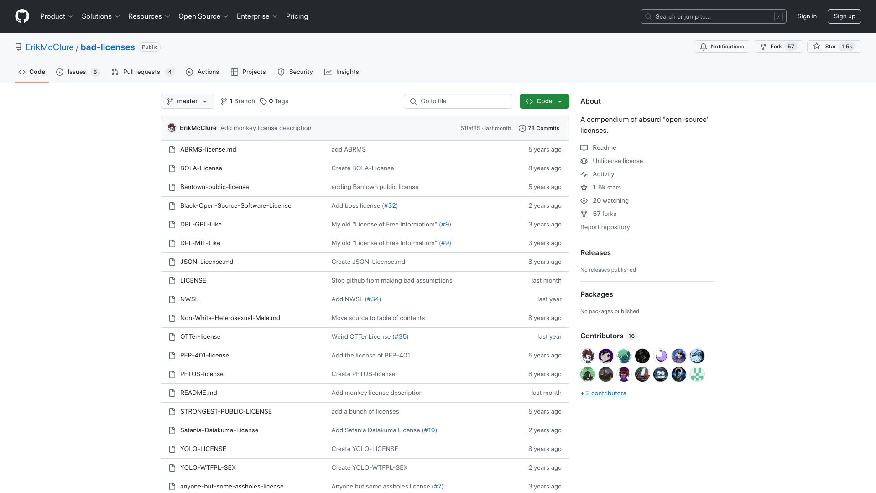Click the search magnifier icon in header
The width and height of the screenshot is (876, 493).
[648, 16]
